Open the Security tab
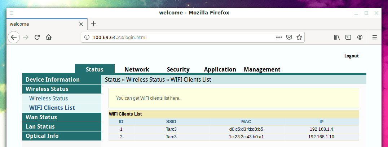Image resolution: width=388 pixels, height=147 pixels. (178, 69)
